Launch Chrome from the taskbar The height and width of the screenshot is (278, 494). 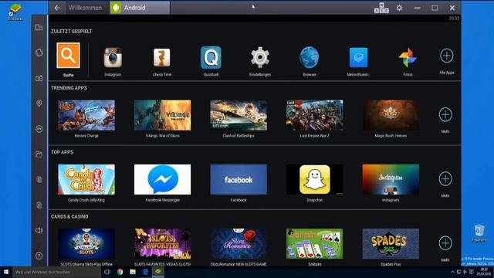[120, 272]
